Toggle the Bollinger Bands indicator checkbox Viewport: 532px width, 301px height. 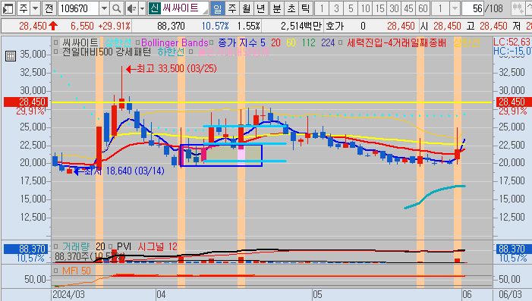[138, 42]
